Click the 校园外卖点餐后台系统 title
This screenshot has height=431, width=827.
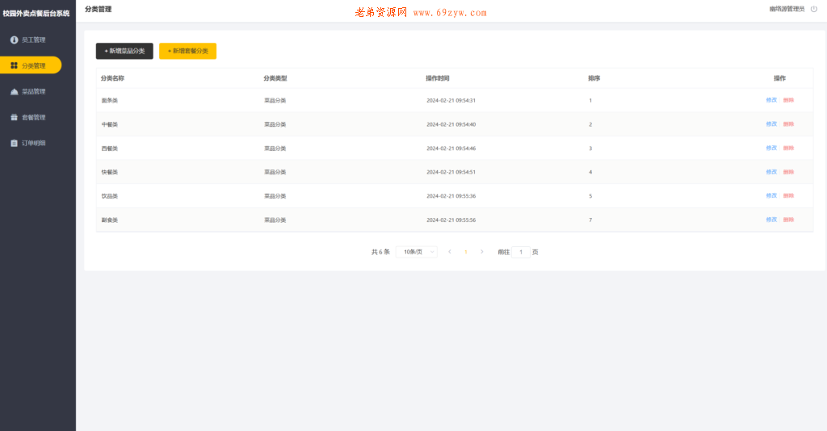coord(36,13)
